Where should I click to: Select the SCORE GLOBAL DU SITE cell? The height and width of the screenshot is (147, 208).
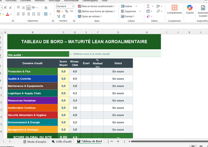tap(32, 136)
